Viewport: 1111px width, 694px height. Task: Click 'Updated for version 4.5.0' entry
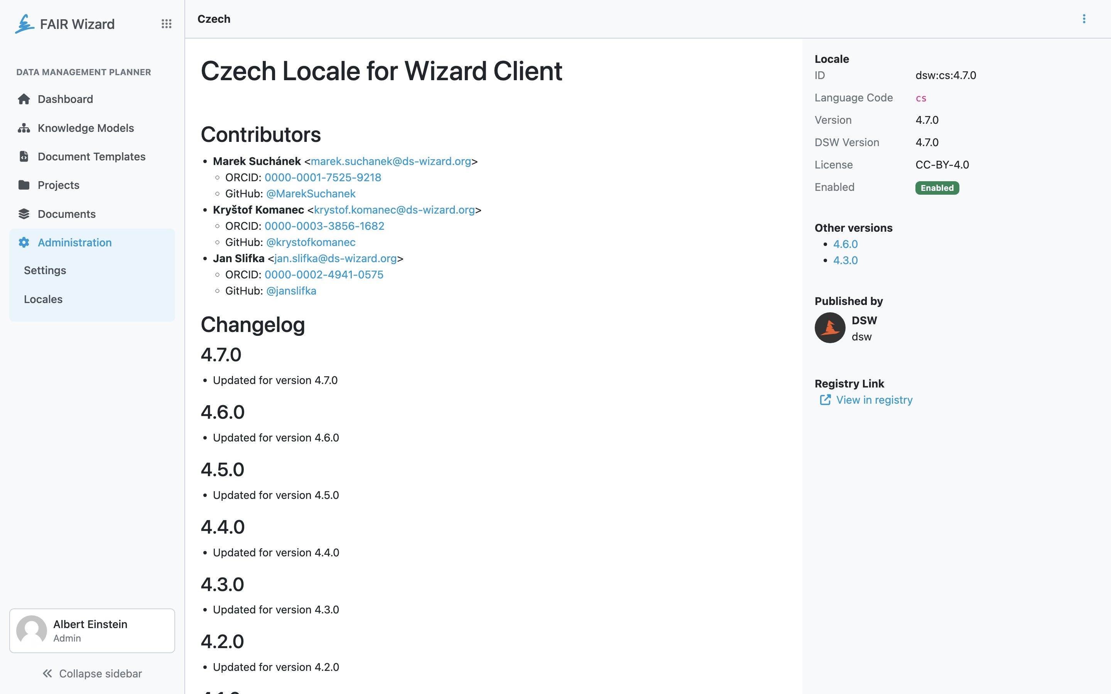[x=276, y=495]
